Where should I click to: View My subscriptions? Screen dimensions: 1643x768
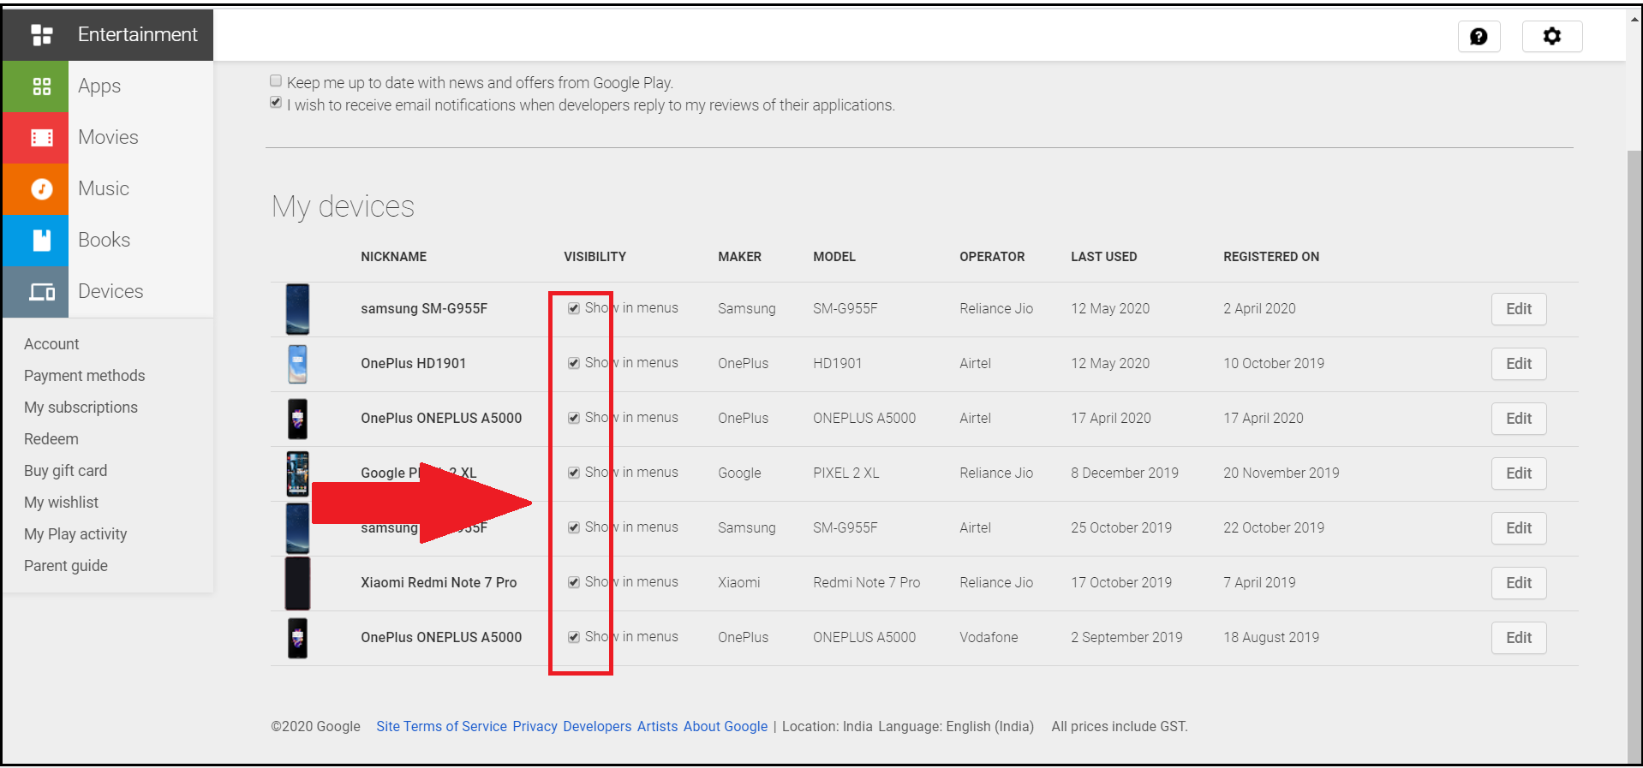(81, 408)
